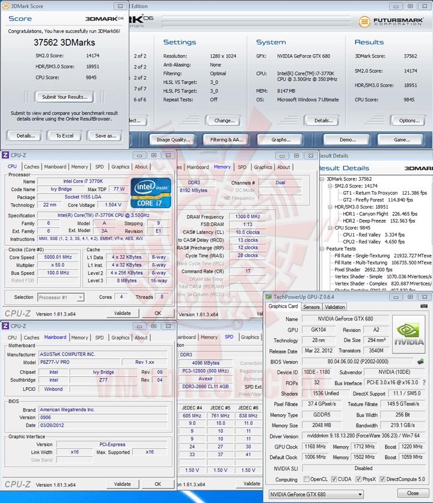Click the Game... button
The width and height of the screenshot is (433, 503).
[x=402, y=140]
